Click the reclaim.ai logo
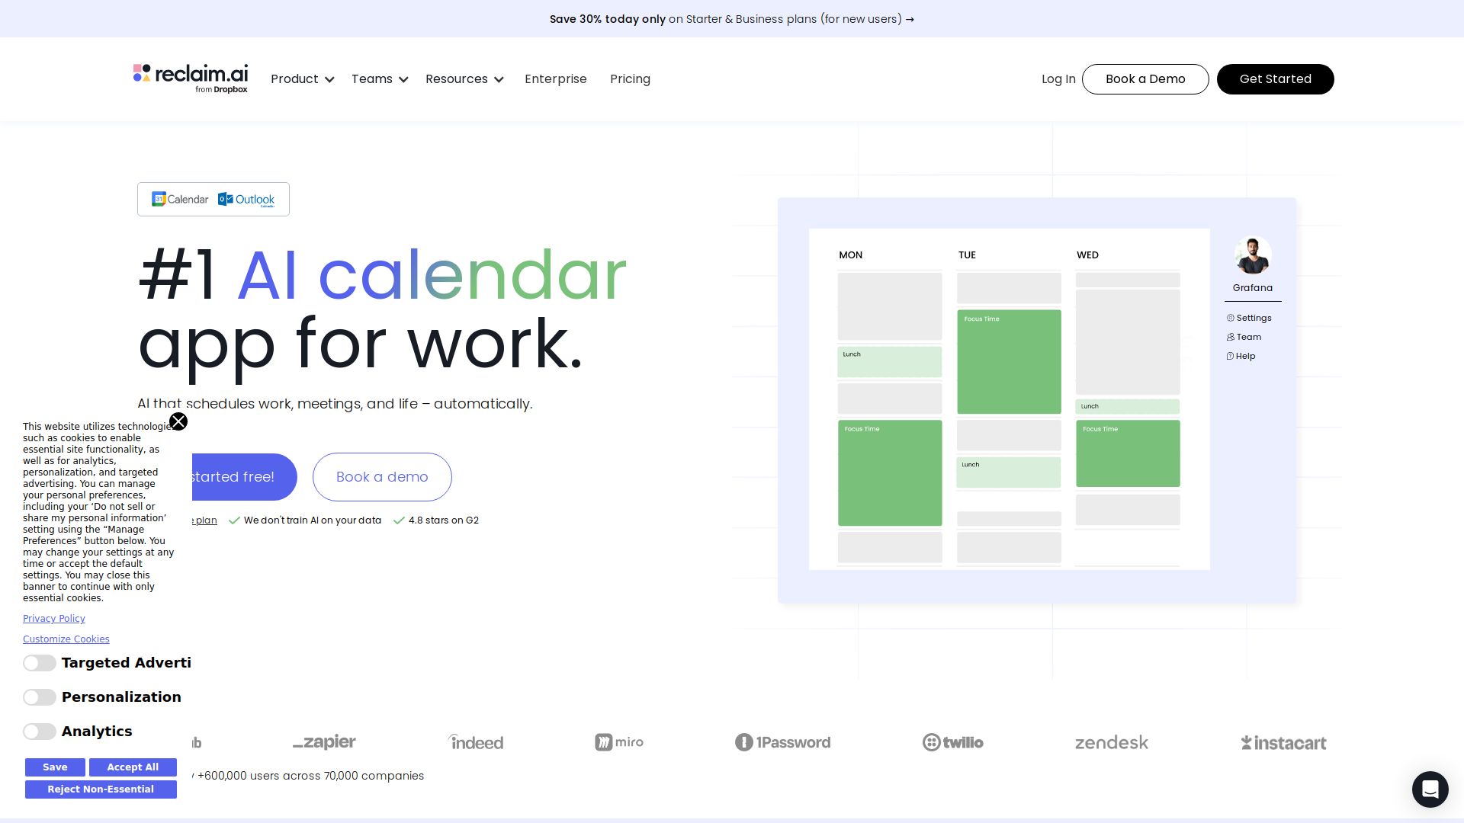Screen dimensions: 1464x823 pyautogui.click(x=191, y=78)
